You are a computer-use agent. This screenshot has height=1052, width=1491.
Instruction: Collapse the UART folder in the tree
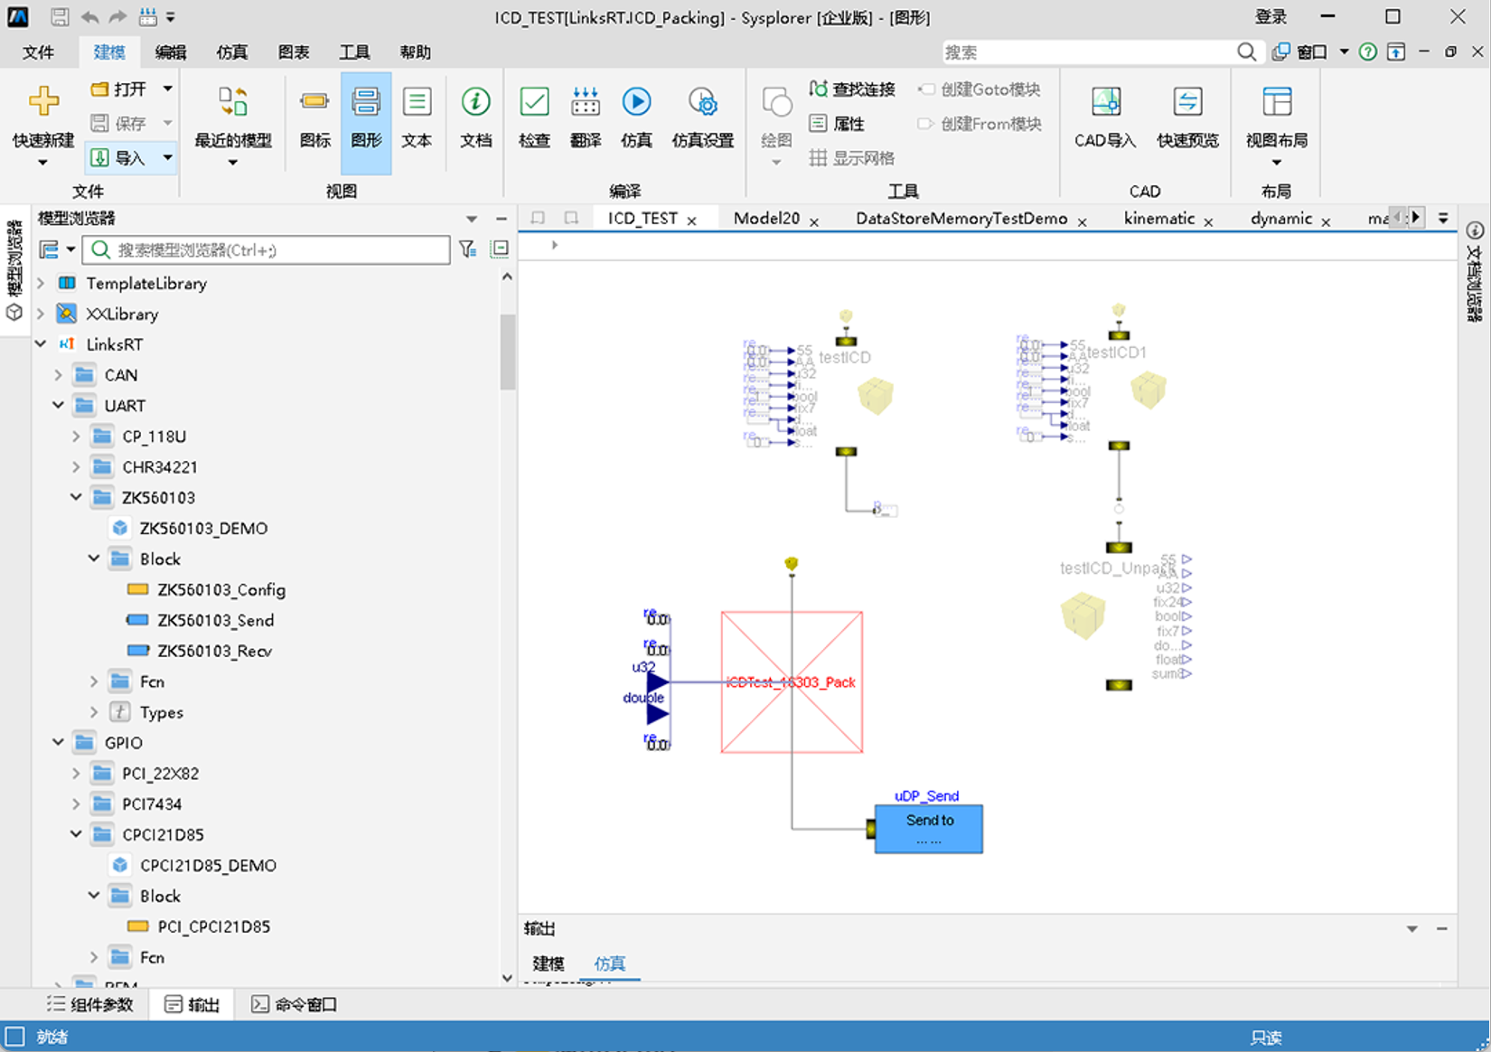pos(59,406)
